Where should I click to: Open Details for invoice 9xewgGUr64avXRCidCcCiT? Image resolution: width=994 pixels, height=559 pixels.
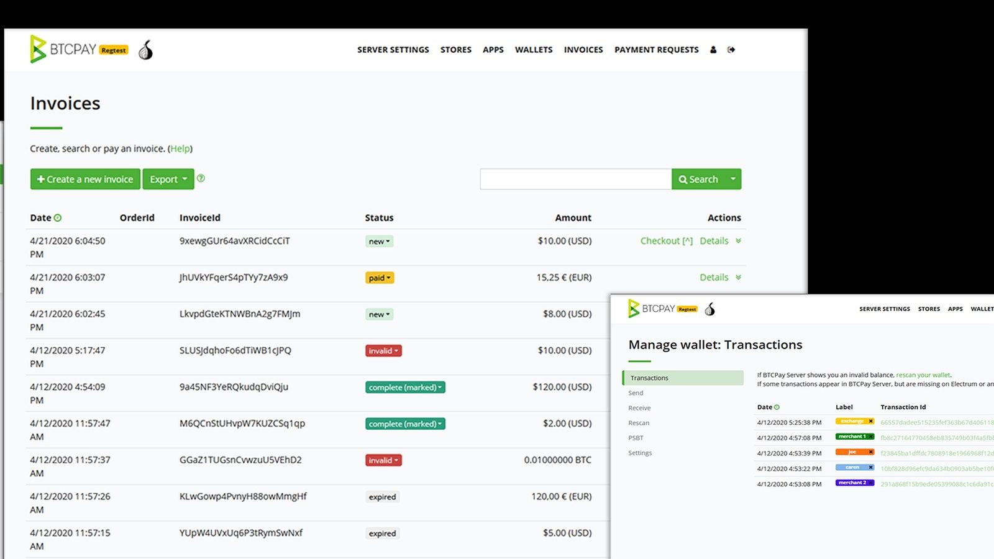point(714,241)
